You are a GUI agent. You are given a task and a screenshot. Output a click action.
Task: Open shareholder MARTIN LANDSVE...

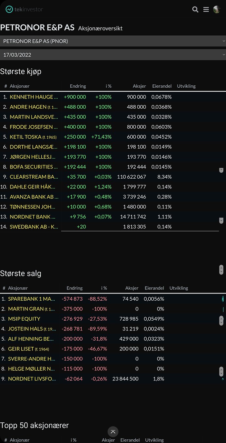click(x=34, y=117)
